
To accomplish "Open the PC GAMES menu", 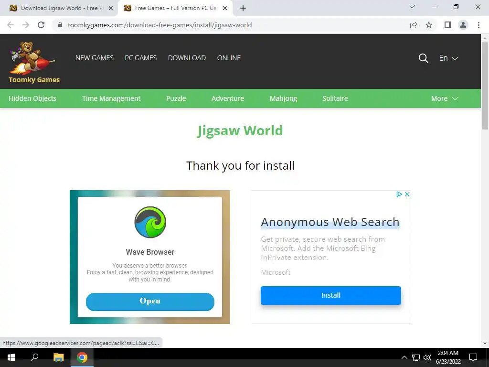I will pos(141,58).
